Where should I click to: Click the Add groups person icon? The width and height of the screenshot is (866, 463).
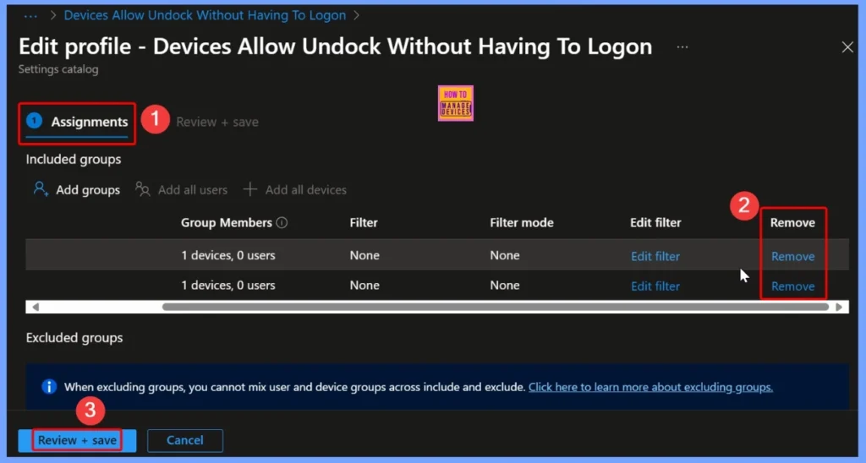click(x=41, y=189)
